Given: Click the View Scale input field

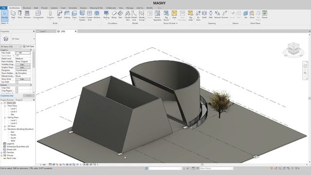Looking at the screenshot, I should (x=23, y=53).
